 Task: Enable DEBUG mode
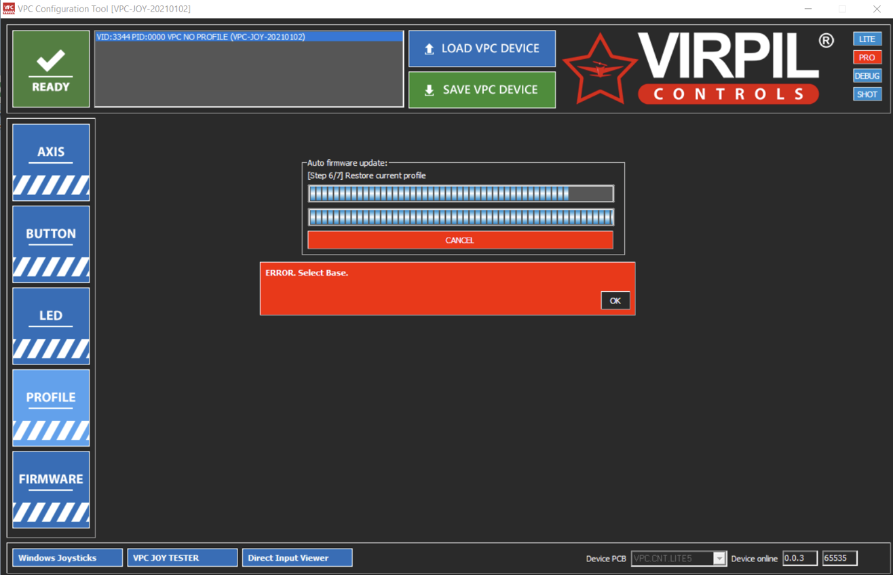tap(867, 76)
